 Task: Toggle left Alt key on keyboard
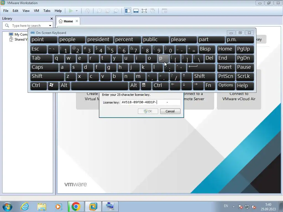point(65,86)
